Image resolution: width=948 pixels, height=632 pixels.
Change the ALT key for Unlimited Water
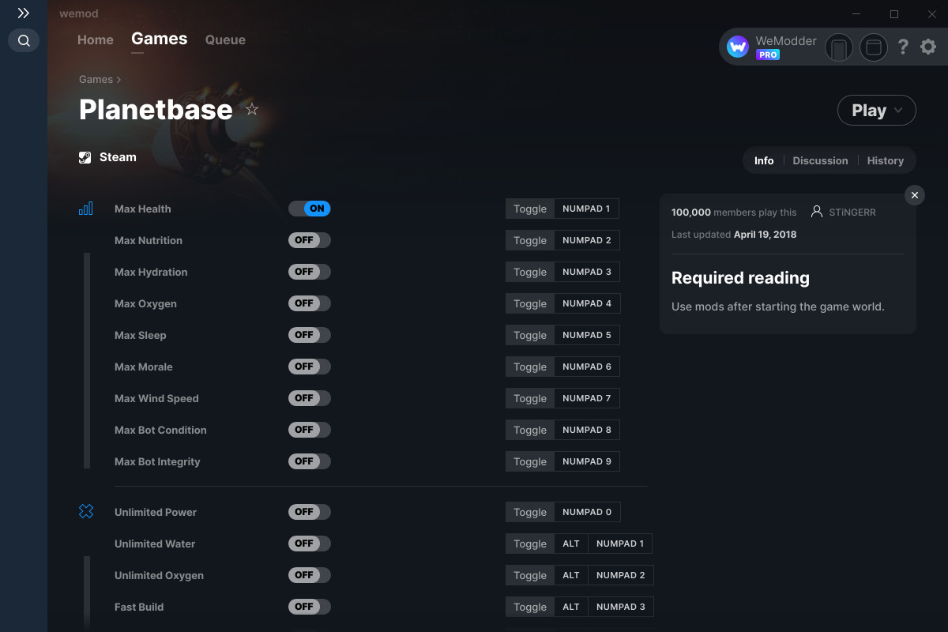(x=571, y=544)
